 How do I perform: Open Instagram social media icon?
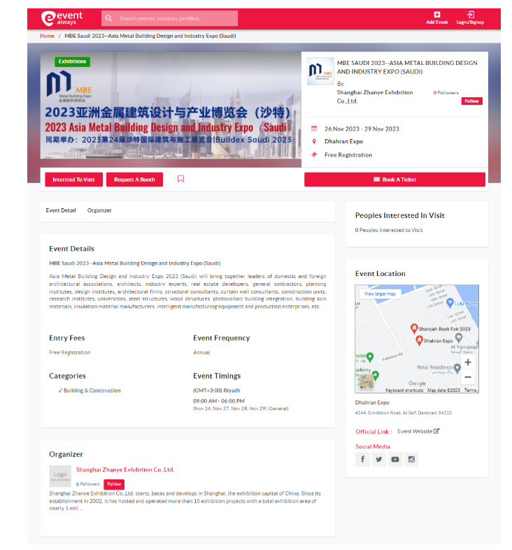[x=411, y=460]
